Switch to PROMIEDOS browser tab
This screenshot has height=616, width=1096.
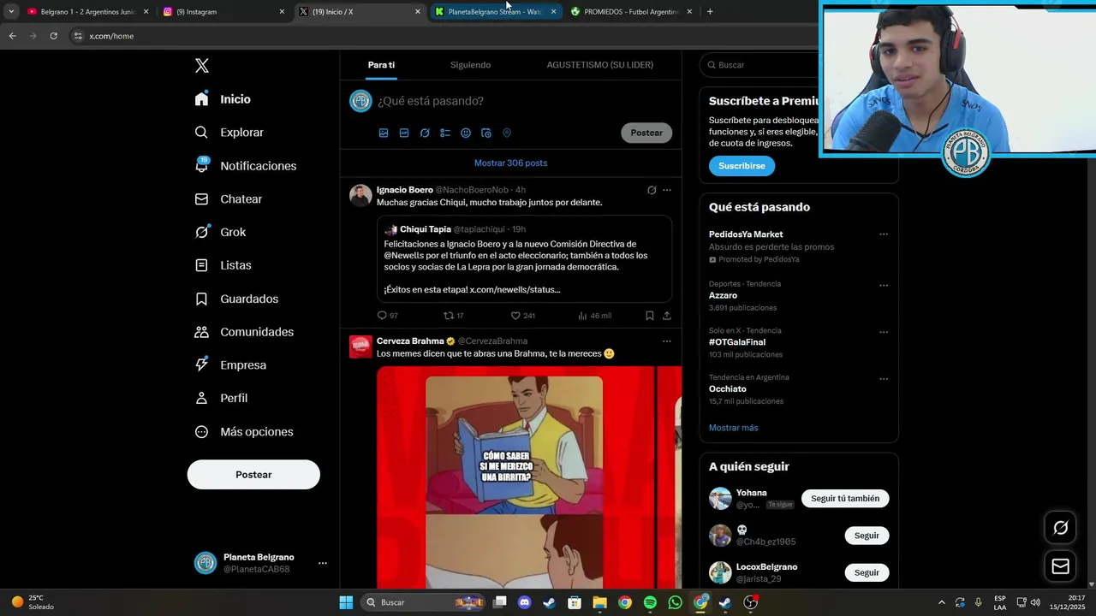tap(631, 12)
